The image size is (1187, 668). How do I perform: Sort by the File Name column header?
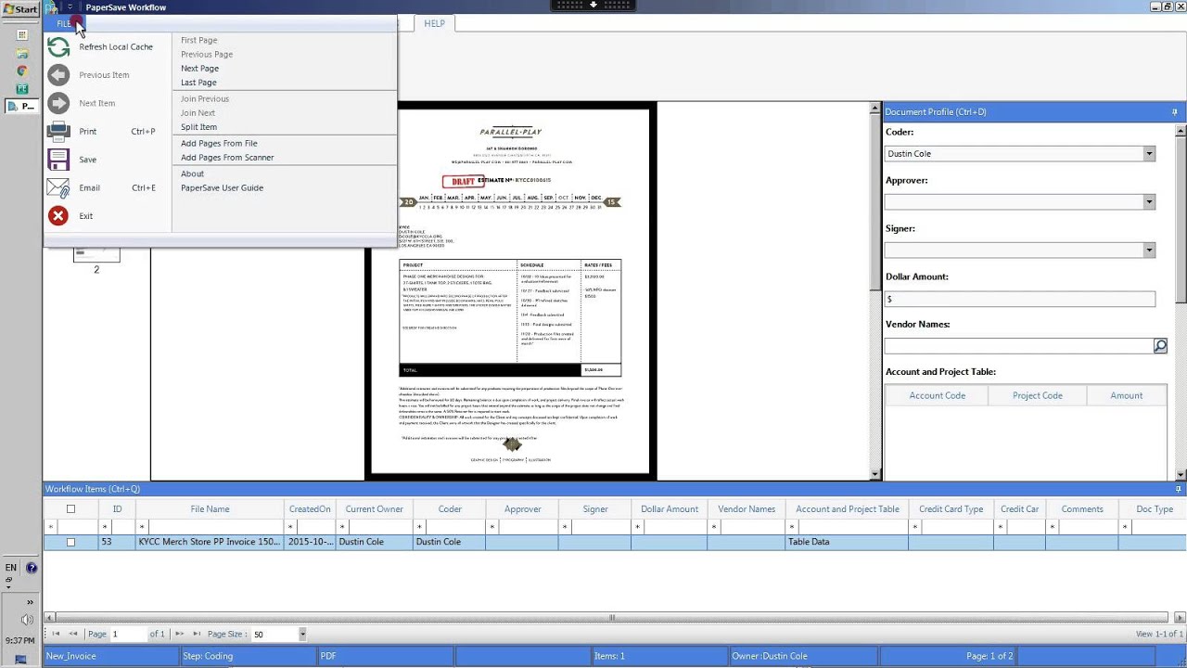point(210,509)
